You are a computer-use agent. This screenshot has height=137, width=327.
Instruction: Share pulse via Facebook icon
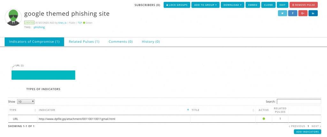click(293, 13)
